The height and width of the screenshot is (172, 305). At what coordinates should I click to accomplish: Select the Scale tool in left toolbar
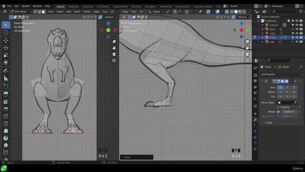(x=6, y=55)
